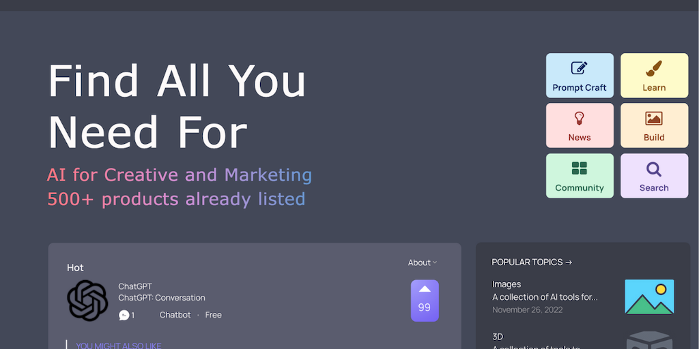Open the Build picture icon
Viewport: 699px width, 349px height.
coord(654,119)
